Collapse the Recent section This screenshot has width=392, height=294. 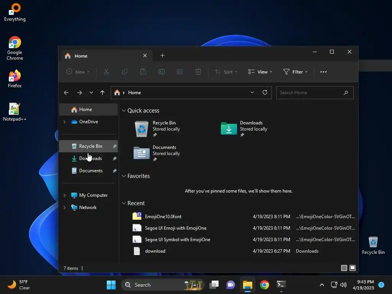[x=124, y=203]
